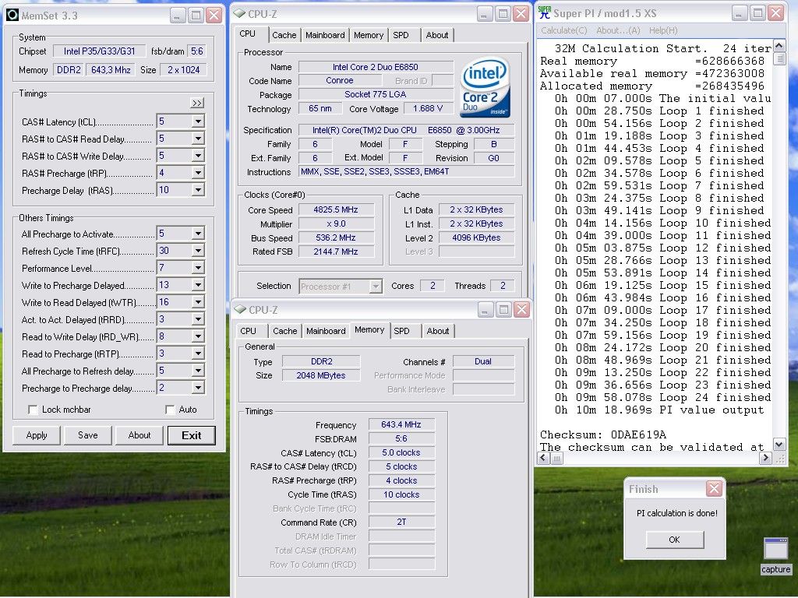
Task: Click the Apply button in MemSet
Action: (x=37, y=435)
